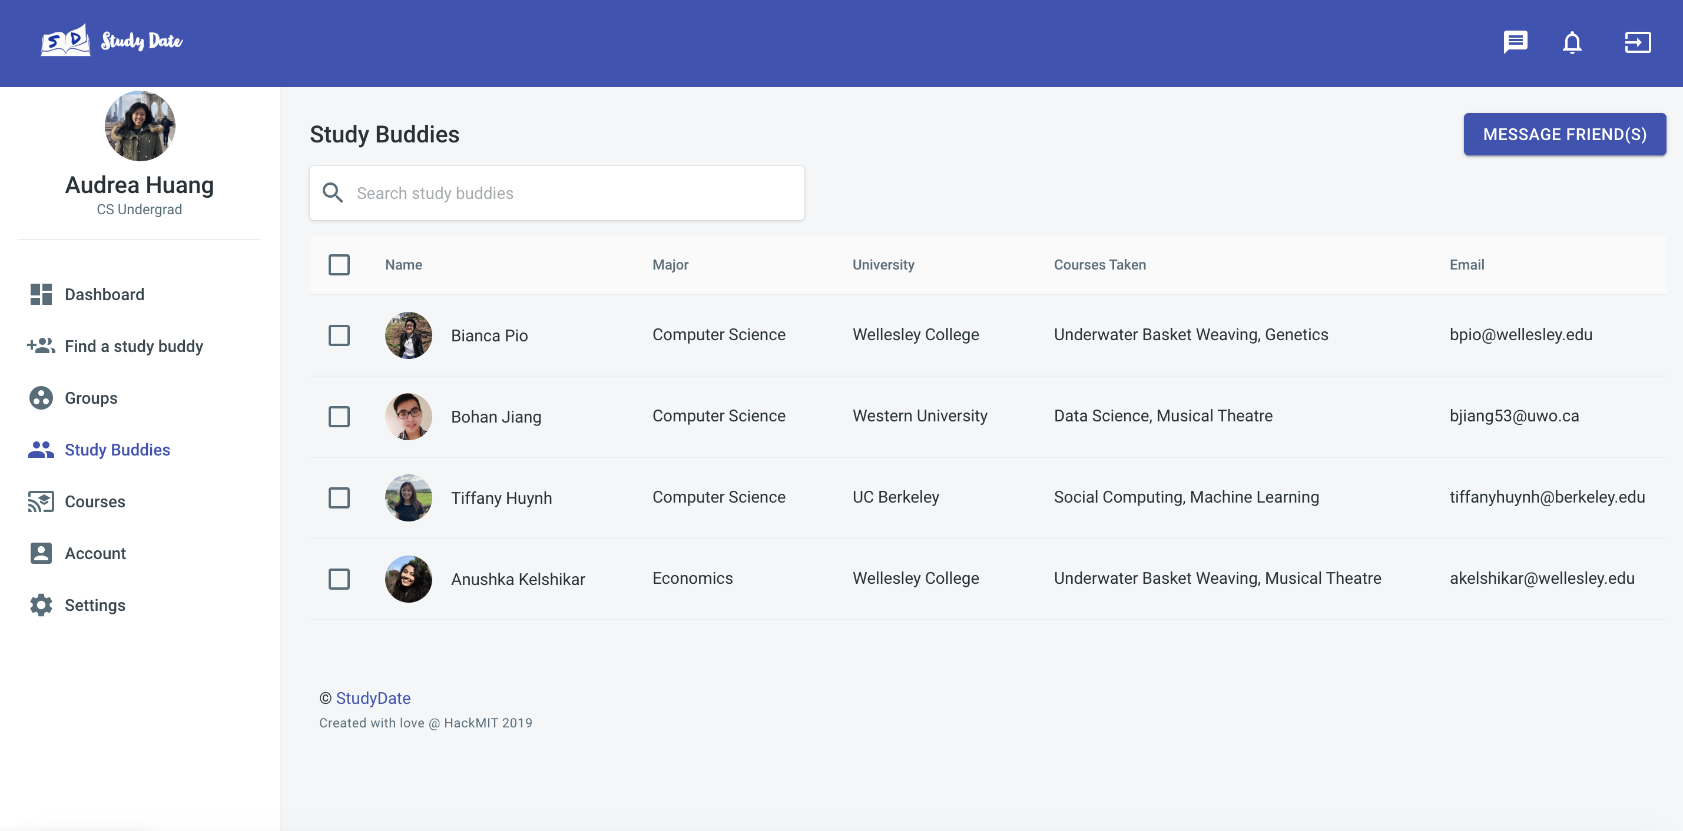Click Social Computing, Machine Learning cell

point(1186,497)
